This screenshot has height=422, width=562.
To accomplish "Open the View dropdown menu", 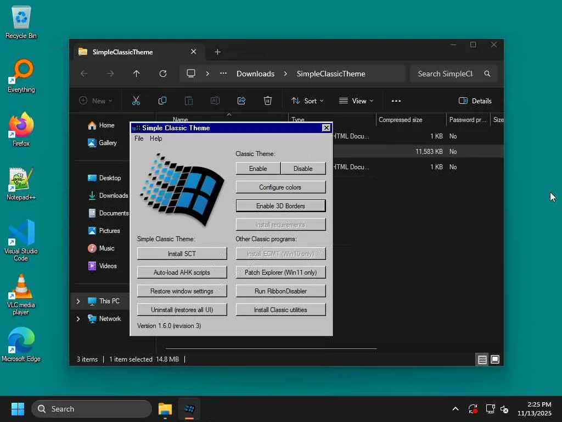I will [x=356, y=101].
